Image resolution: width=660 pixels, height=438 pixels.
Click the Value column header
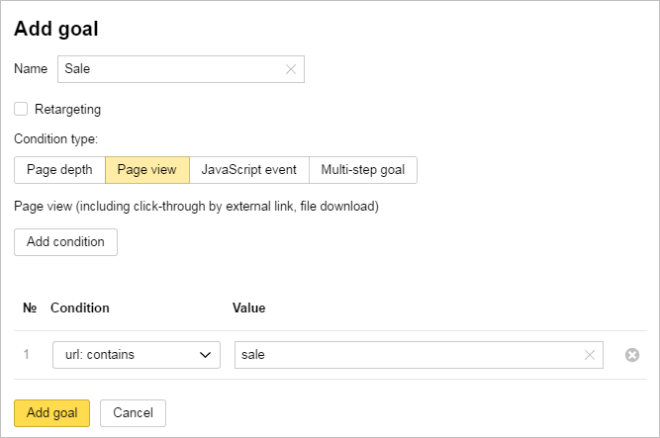[x=248, y=308]
